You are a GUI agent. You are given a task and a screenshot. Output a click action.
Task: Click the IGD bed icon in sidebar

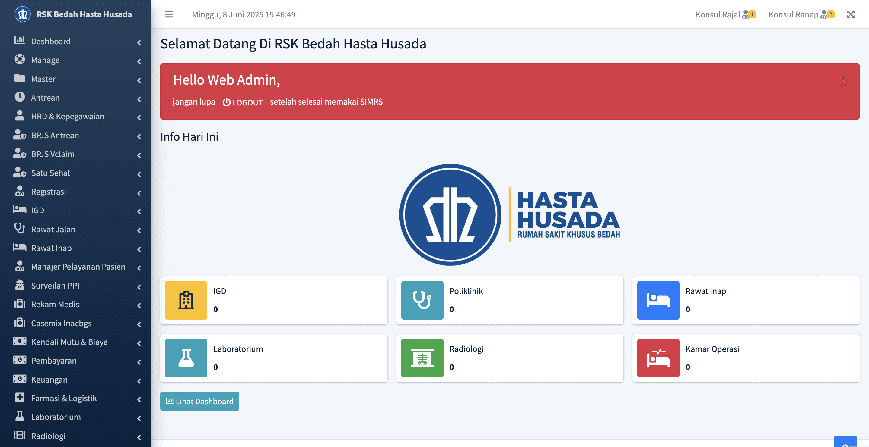pos(20,210)
